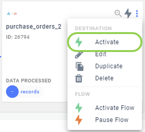Click the green bolt beside Activate Flow

(79, 108)
